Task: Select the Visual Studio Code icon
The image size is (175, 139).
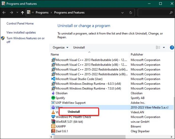Action: (x=53, y=79)
